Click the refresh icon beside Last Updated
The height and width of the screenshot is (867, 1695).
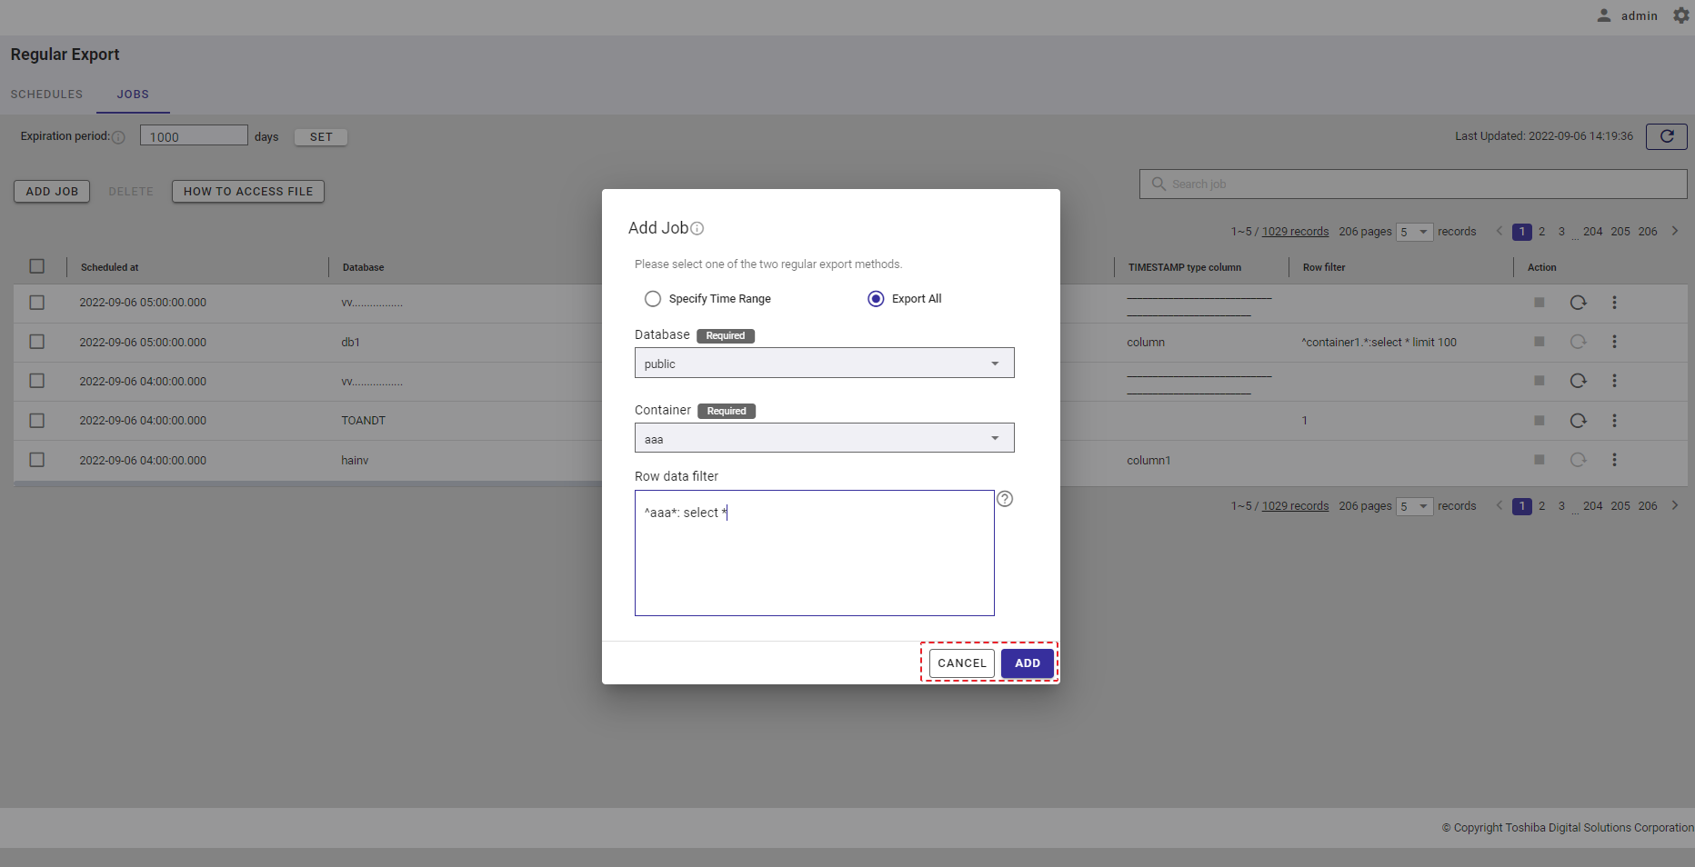tap(1666, 136)
